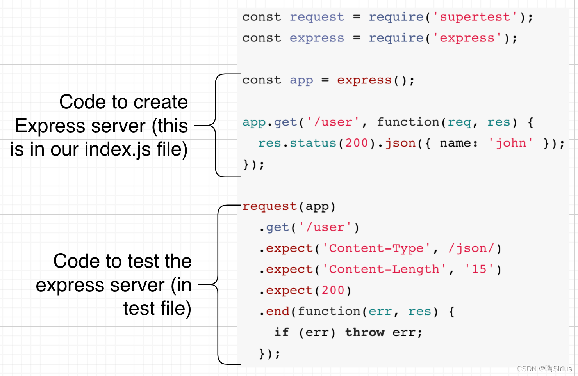Click the 'Code to create Express server' annotation
This screenshot has width=578, height=376.
coord(99,126)
